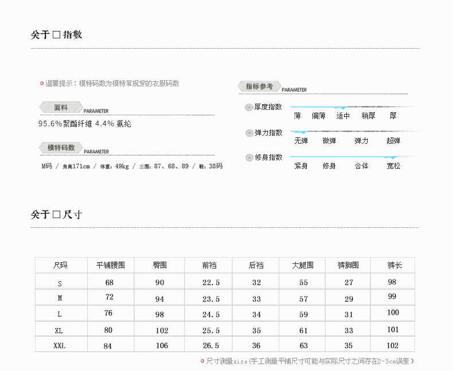Click the bullet icon beside 弹力指数
The width and height of the screenshot is (453, 371).
249,133
